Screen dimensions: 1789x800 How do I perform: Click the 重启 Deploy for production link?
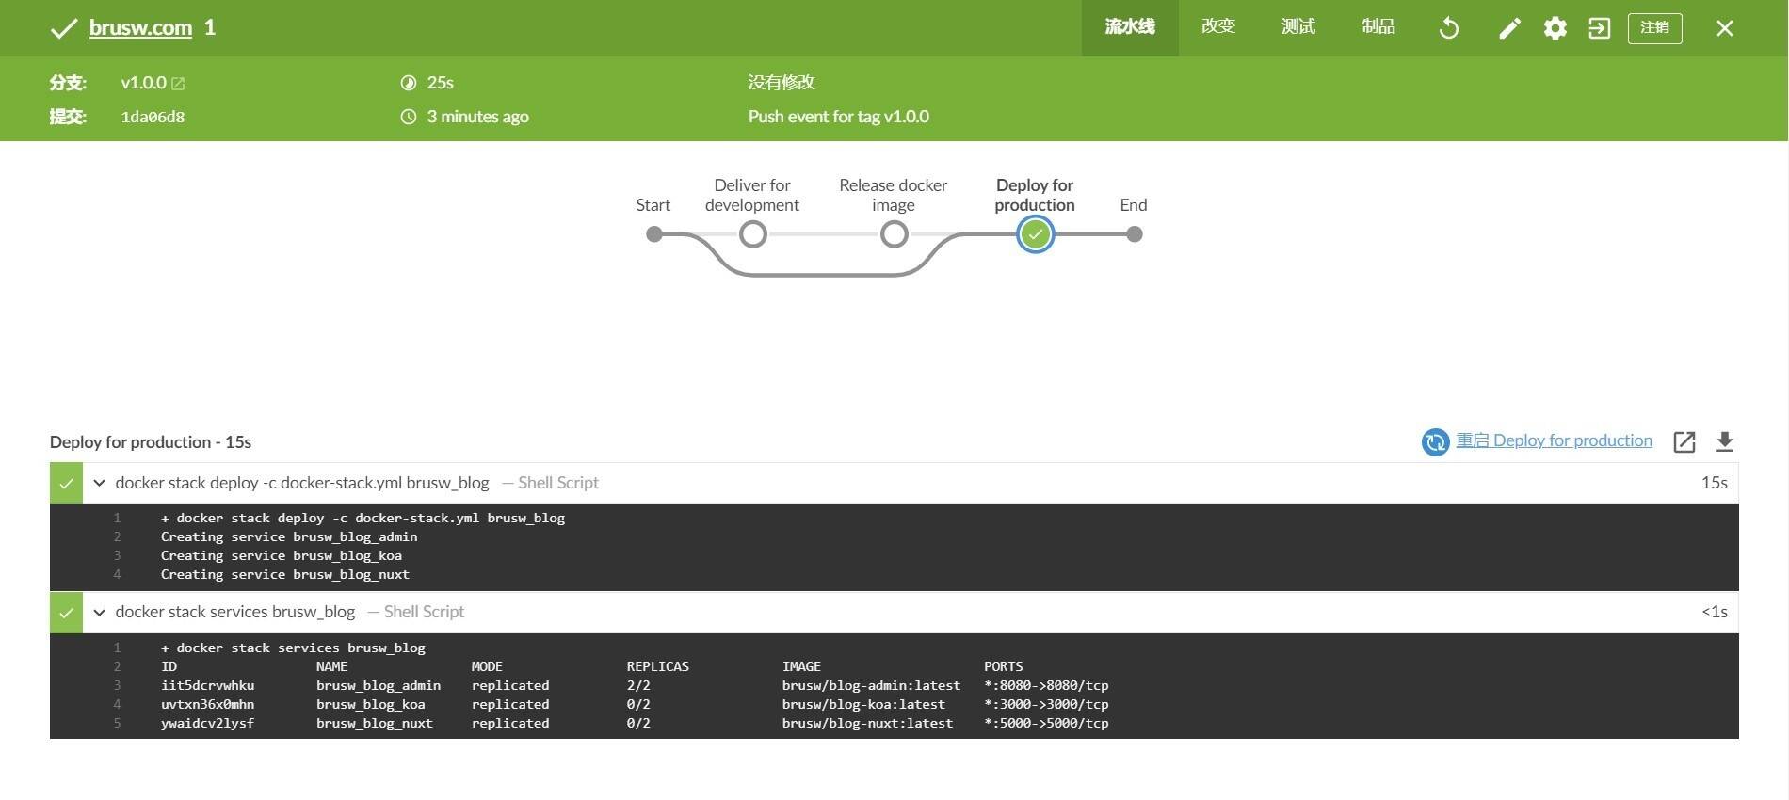click(x=1554, y=440)
